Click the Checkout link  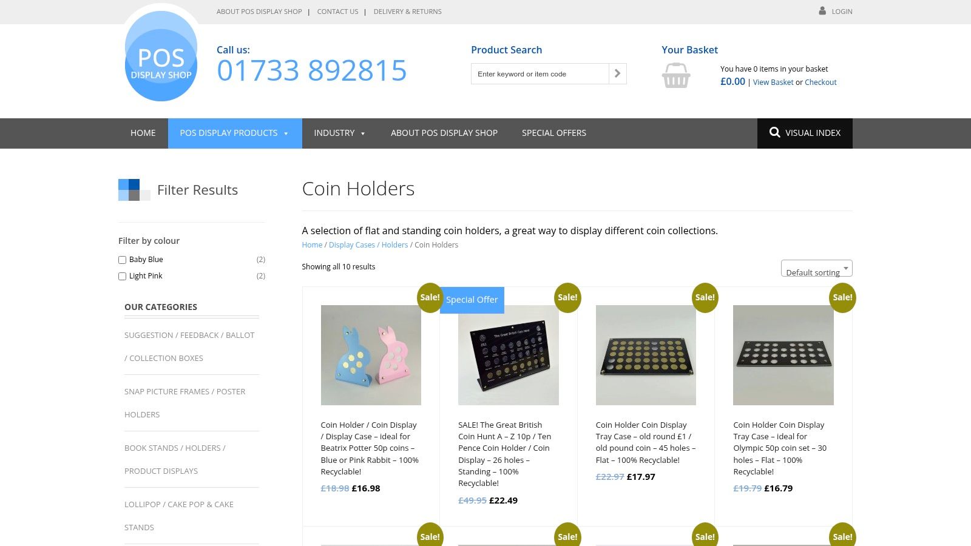pyautogui.click(x=820, y=83)
